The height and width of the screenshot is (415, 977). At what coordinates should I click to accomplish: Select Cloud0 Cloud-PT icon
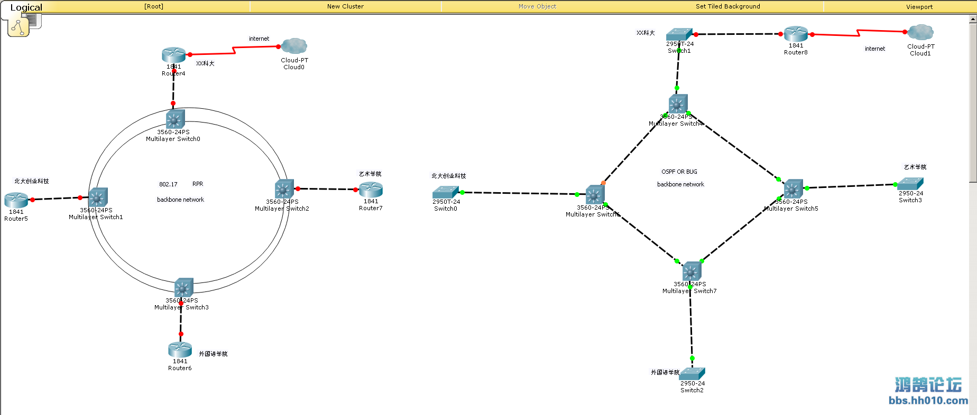(294, 46)
